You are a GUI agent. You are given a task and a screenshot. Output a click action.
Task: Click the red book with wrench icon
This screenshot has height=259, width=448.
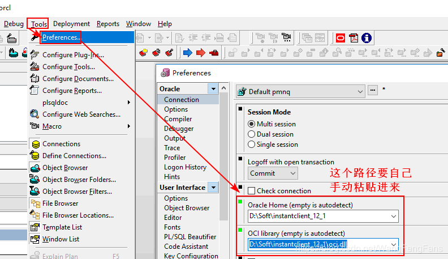tap(169, 53)
